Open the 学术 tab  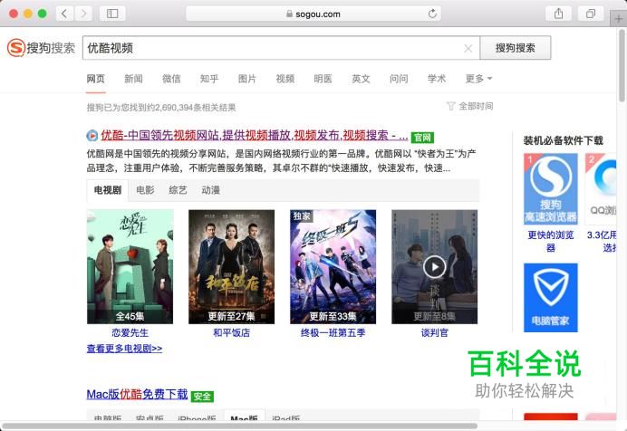[x=436, y=79]
